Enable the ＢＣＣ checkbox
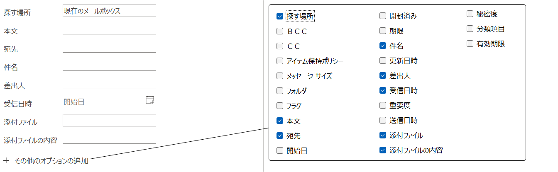 pos(280,31)
